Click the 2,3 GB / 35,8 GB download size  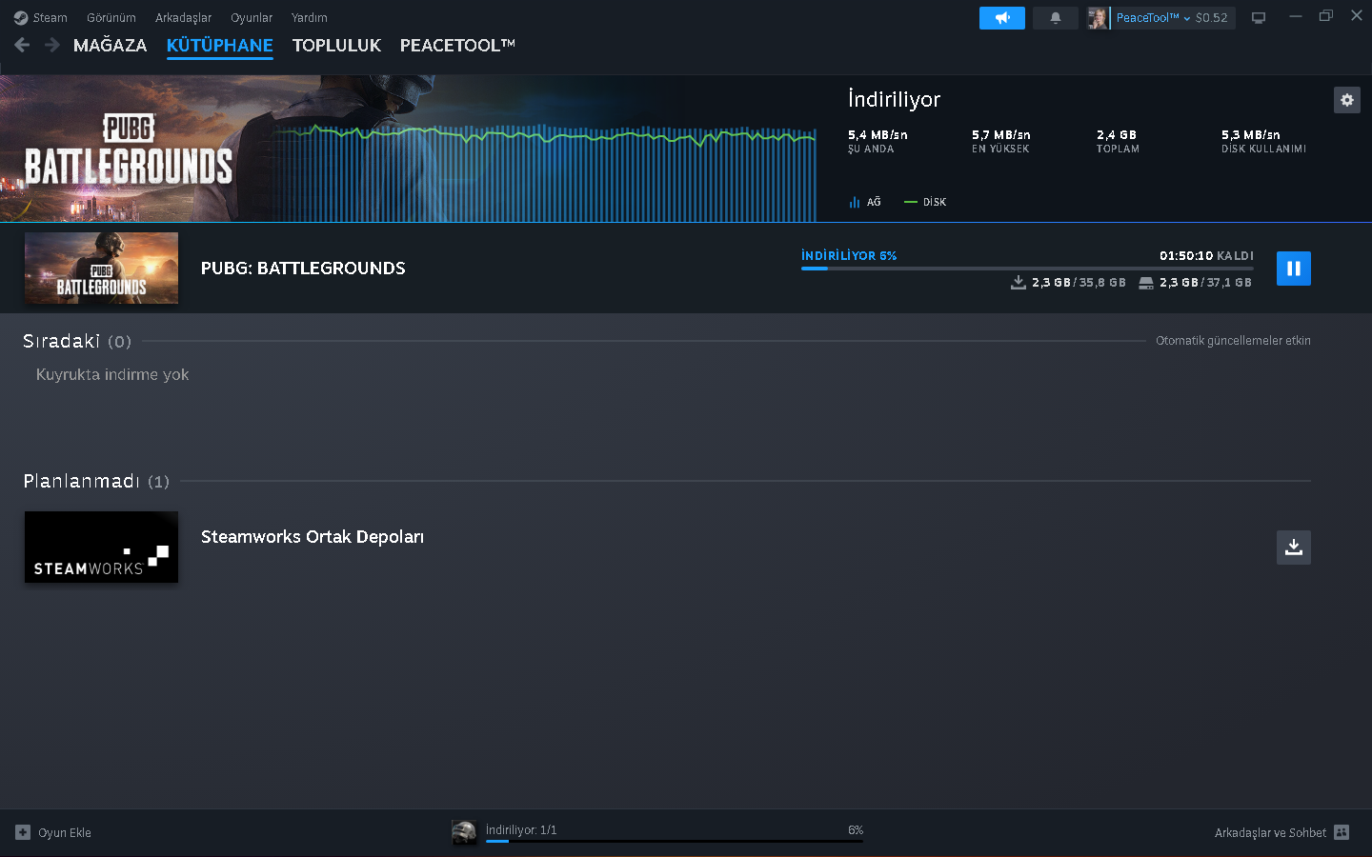click(x=1068, y=283)
